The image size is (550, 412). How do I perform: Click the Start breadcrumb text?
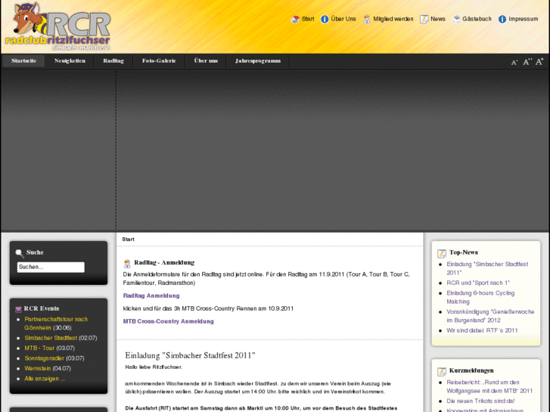[128, 240]
